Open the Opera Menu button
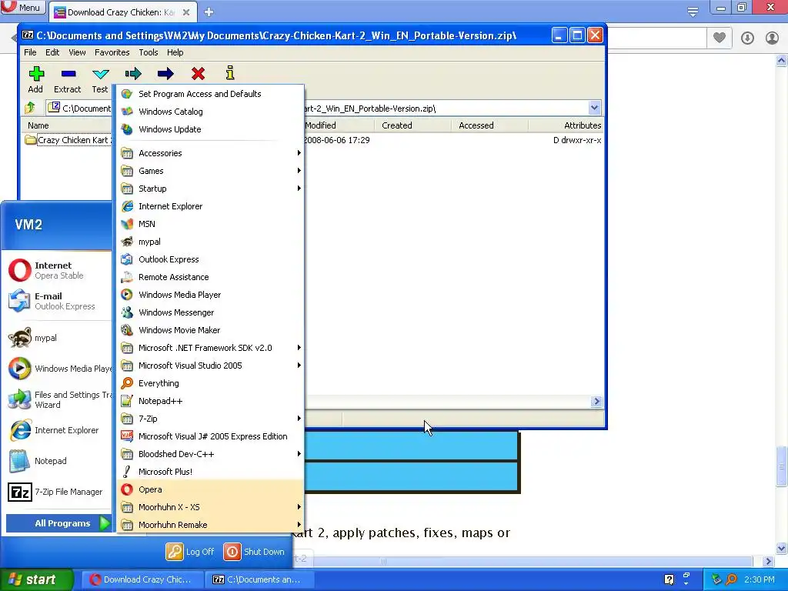 click(22, 8)
